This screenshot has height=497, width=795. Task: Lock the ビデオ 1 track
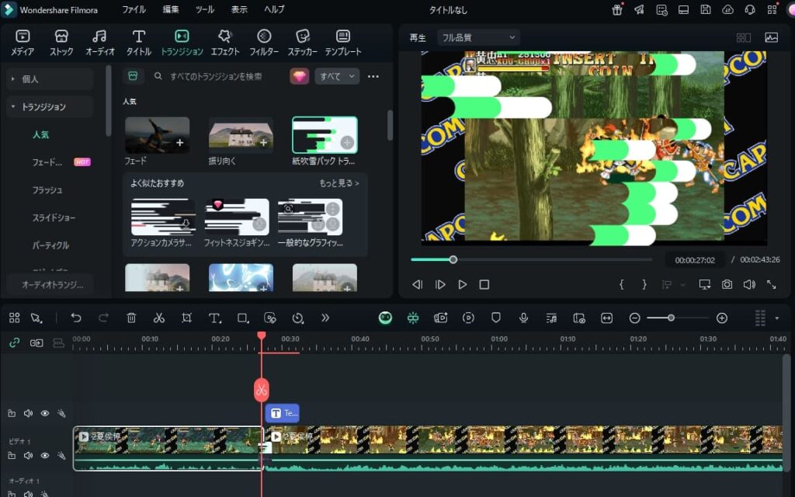12,455
